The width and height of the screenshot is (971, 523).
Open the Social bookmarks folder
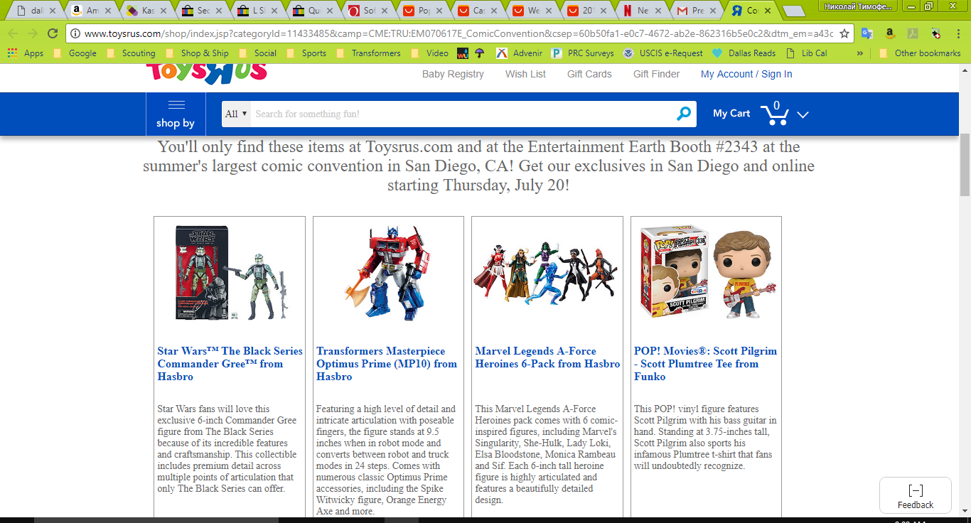pyautogui.click(x=257, y=53)
